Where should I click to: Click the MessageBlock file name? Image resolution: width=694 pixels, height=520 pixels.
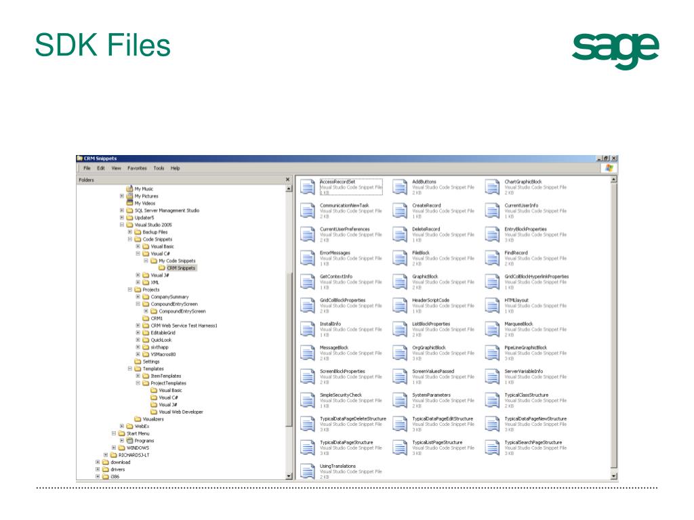[x=333, y=347]
